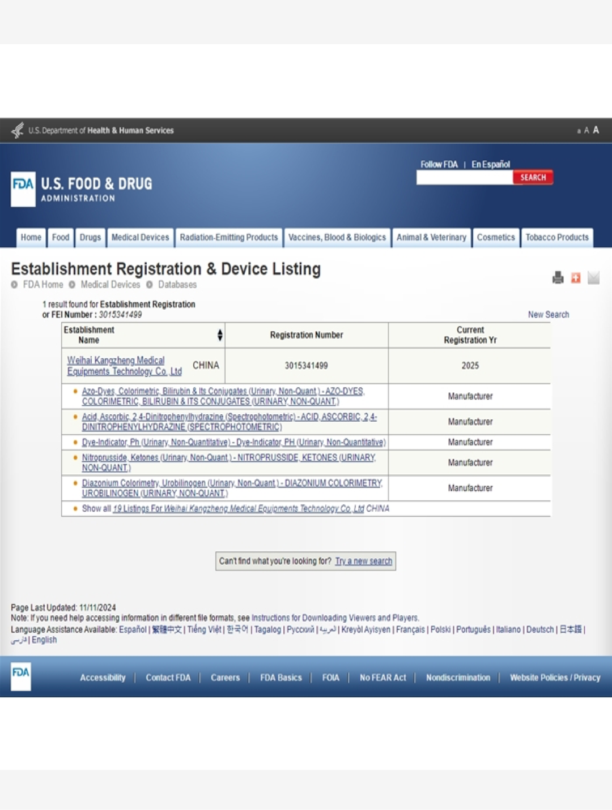The width and height of the screenshot is (612, 810).
Task: Select the medium text size A
Action: [586, 131]
